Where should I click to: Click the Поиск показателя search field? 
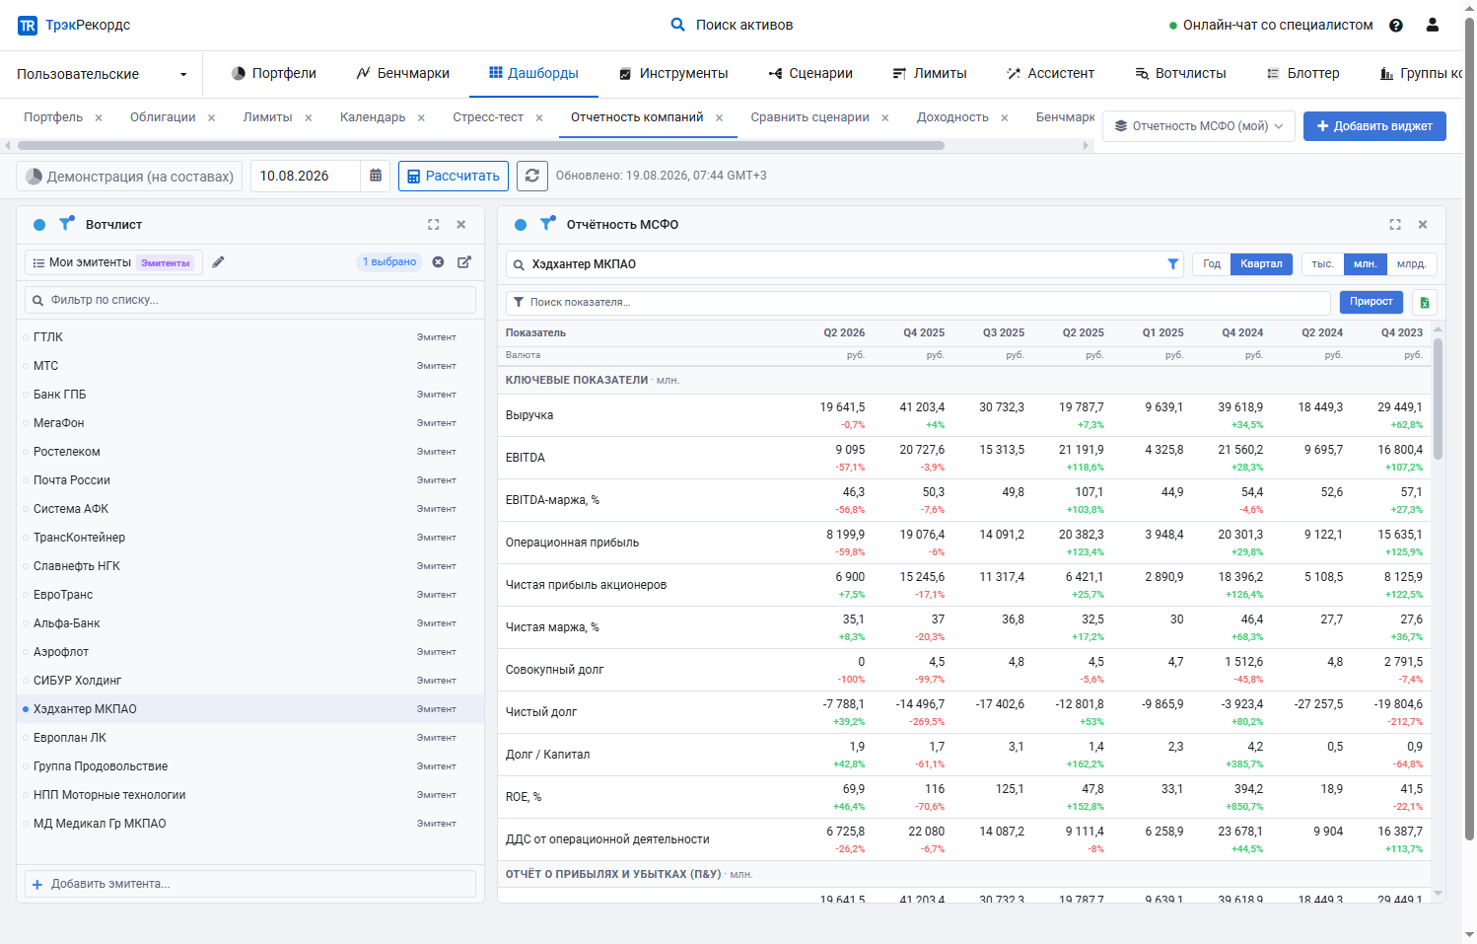[918, 303]
